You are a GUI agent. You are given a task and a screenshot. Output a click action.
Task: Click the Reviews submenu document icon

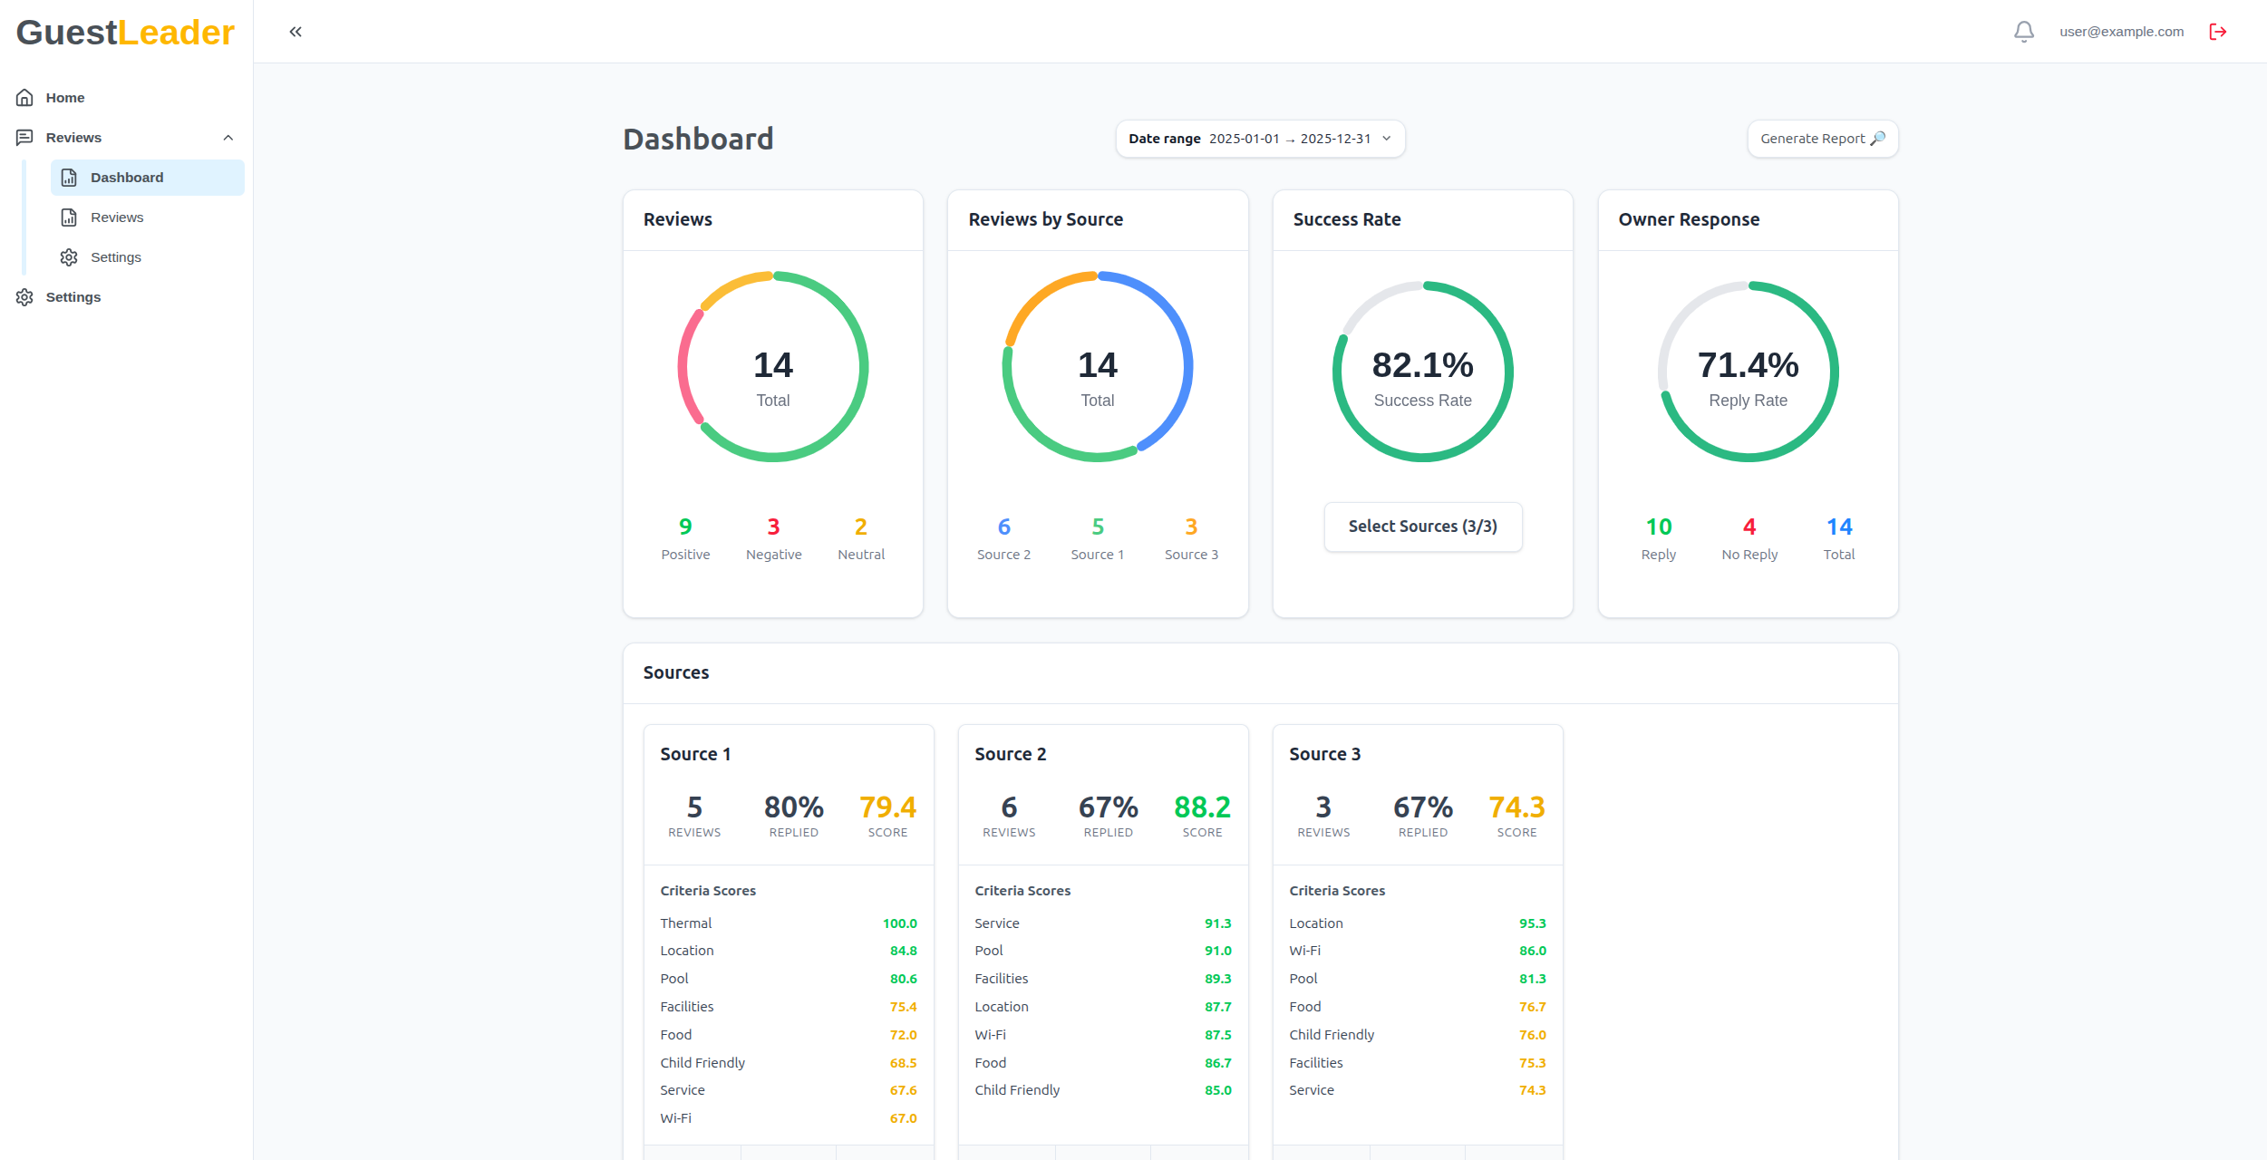[x=69, y=217]
